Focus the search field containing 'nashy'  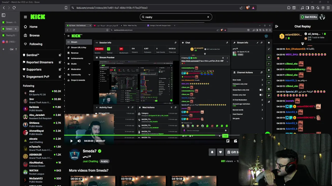176,17
